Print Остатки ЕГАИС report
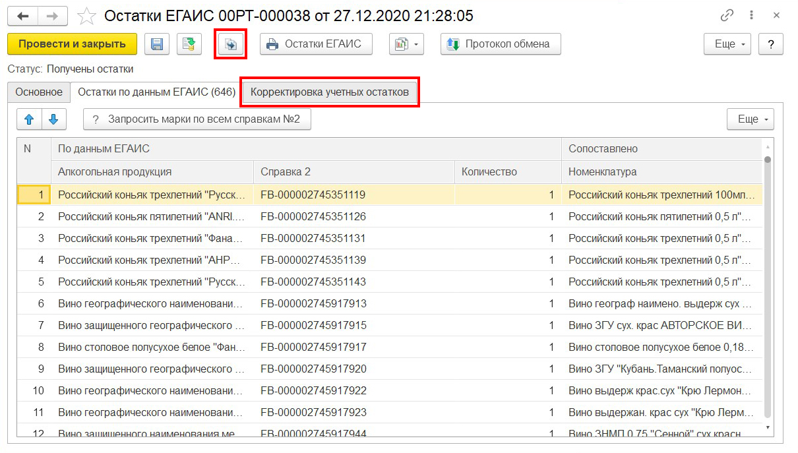798x453 pixels. point(316,44)
